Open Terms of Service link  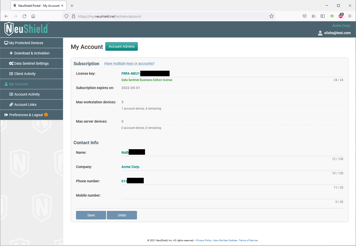click(x=248, y=240)
